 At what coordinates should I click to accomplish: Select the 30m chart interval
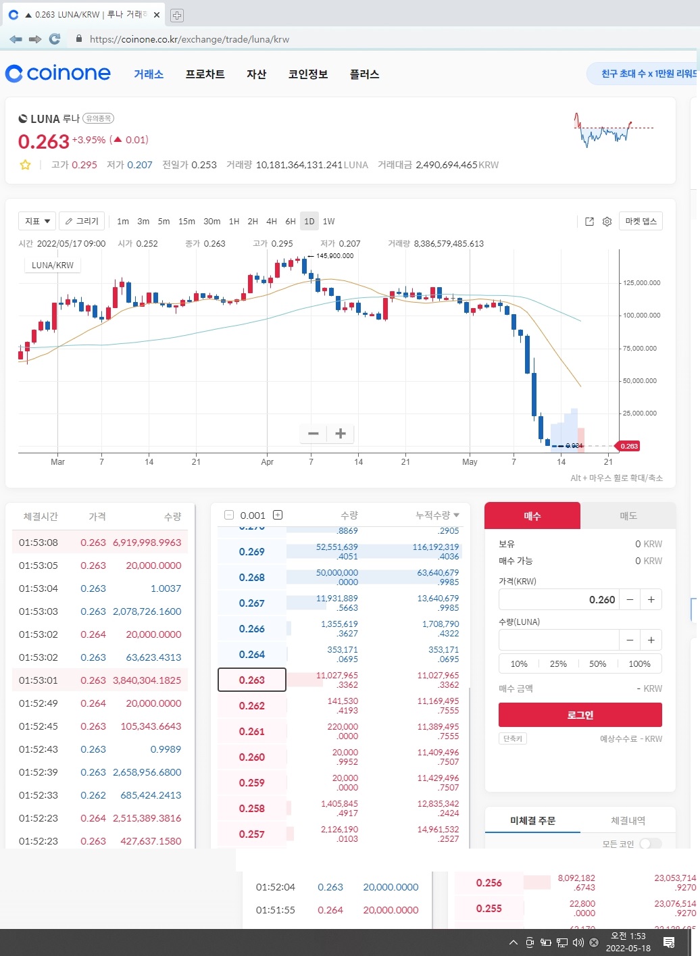212,222
